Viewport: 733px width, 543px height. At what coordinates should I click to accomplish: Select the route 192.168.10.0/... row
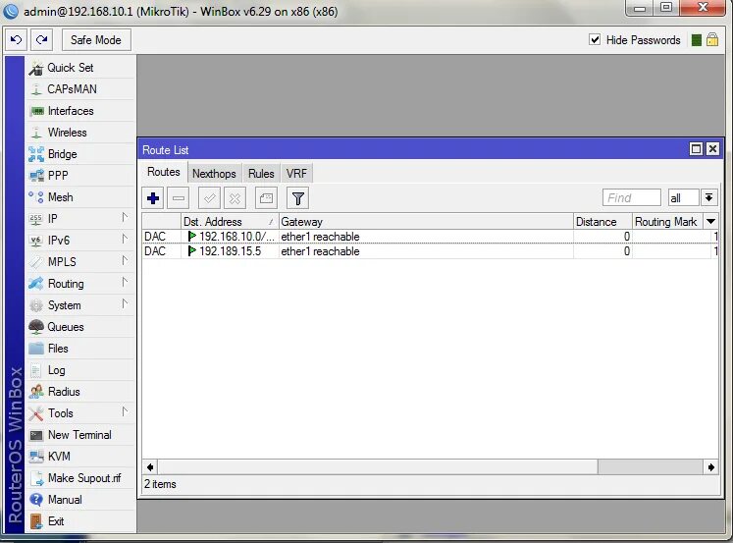(430, 237)
